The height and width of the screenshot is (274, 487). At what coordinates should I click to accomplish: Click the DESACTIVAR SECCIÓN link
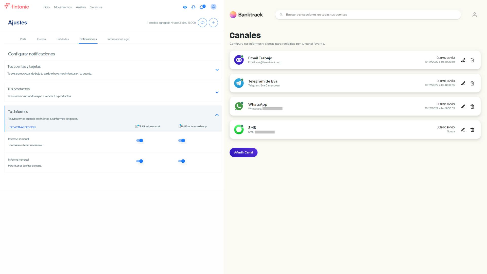coord(23,127)
